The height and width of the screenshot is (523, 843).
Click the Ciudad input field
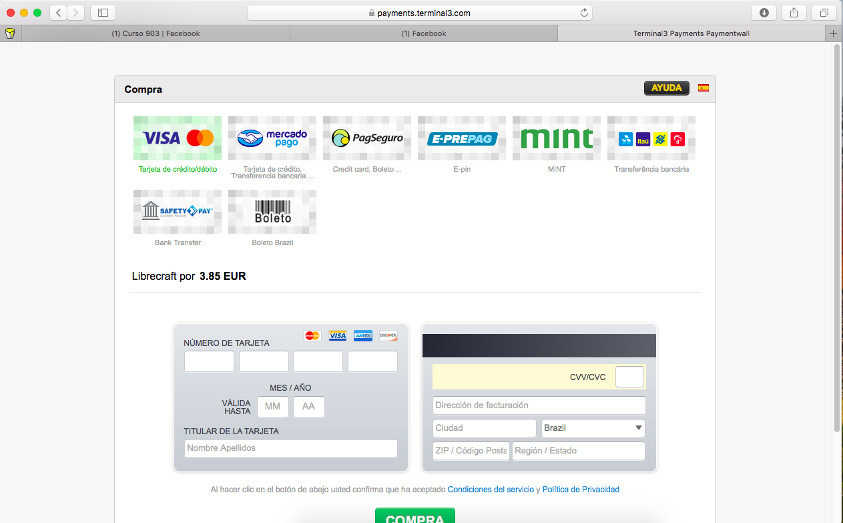pos(485,428)
